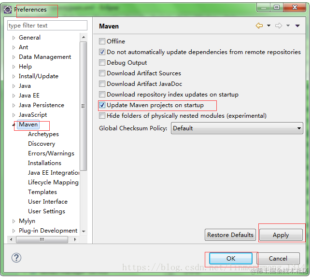The width and height of the screenshot is (311, 277).
Task: Expand the JavaScript tree node
Action: pyautogui.click(x=14, y=115)
